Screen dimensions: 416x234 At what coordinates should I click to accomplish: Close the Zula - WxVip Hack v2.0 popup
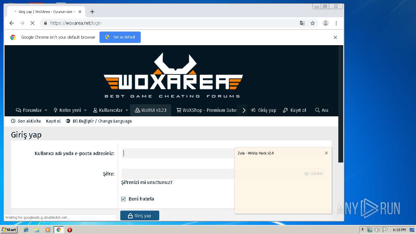(x=326, y=153)
